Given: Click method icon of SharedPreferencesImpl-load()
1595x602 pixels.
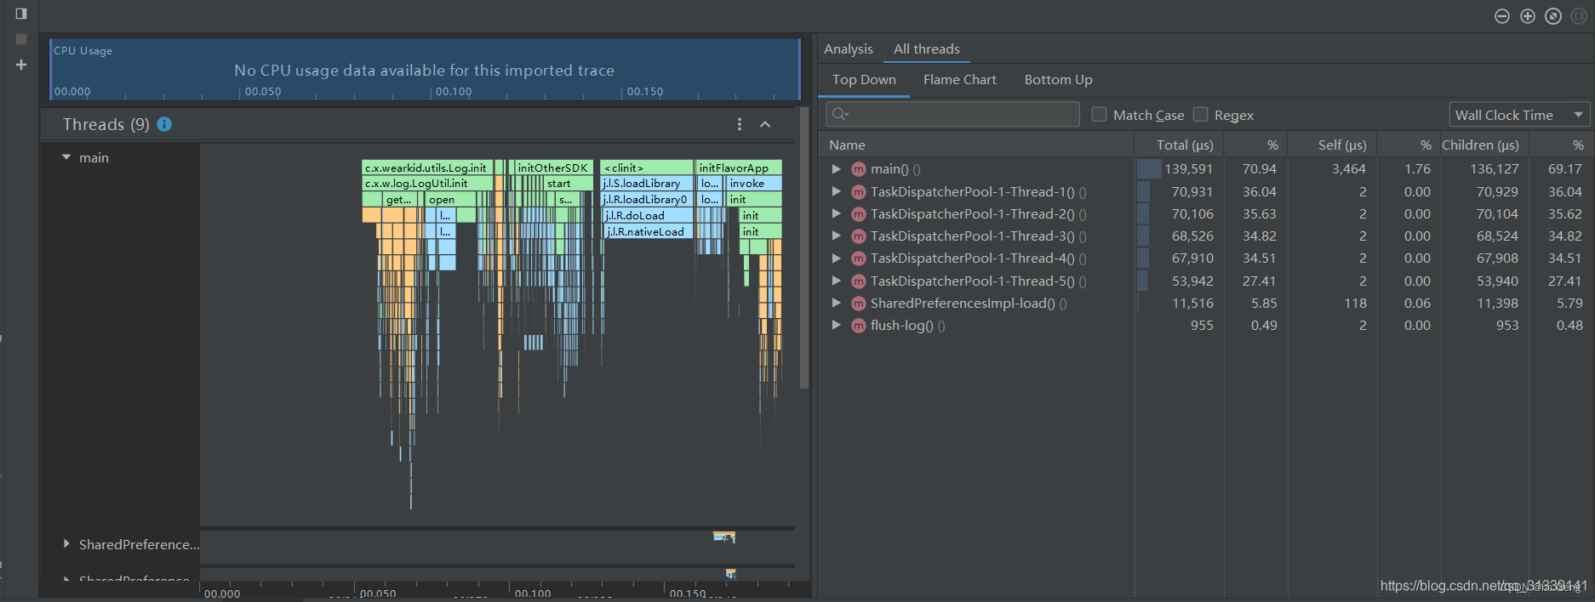Looking at the screenshot, I should tap(858, 304).
